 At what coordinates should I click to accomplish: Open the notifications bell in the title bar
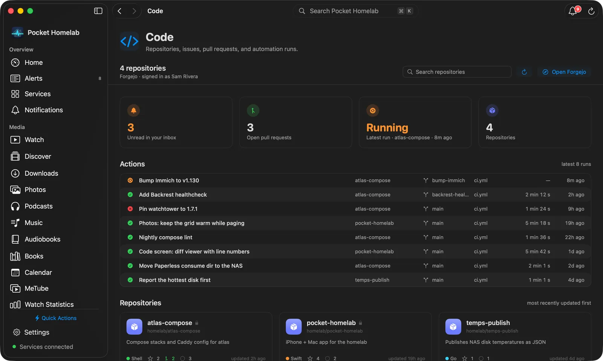pyautogui.click(x=573, y=11)
